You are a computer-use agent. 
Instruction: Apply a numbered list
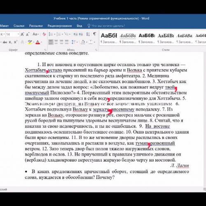click(x=59, y=34)
